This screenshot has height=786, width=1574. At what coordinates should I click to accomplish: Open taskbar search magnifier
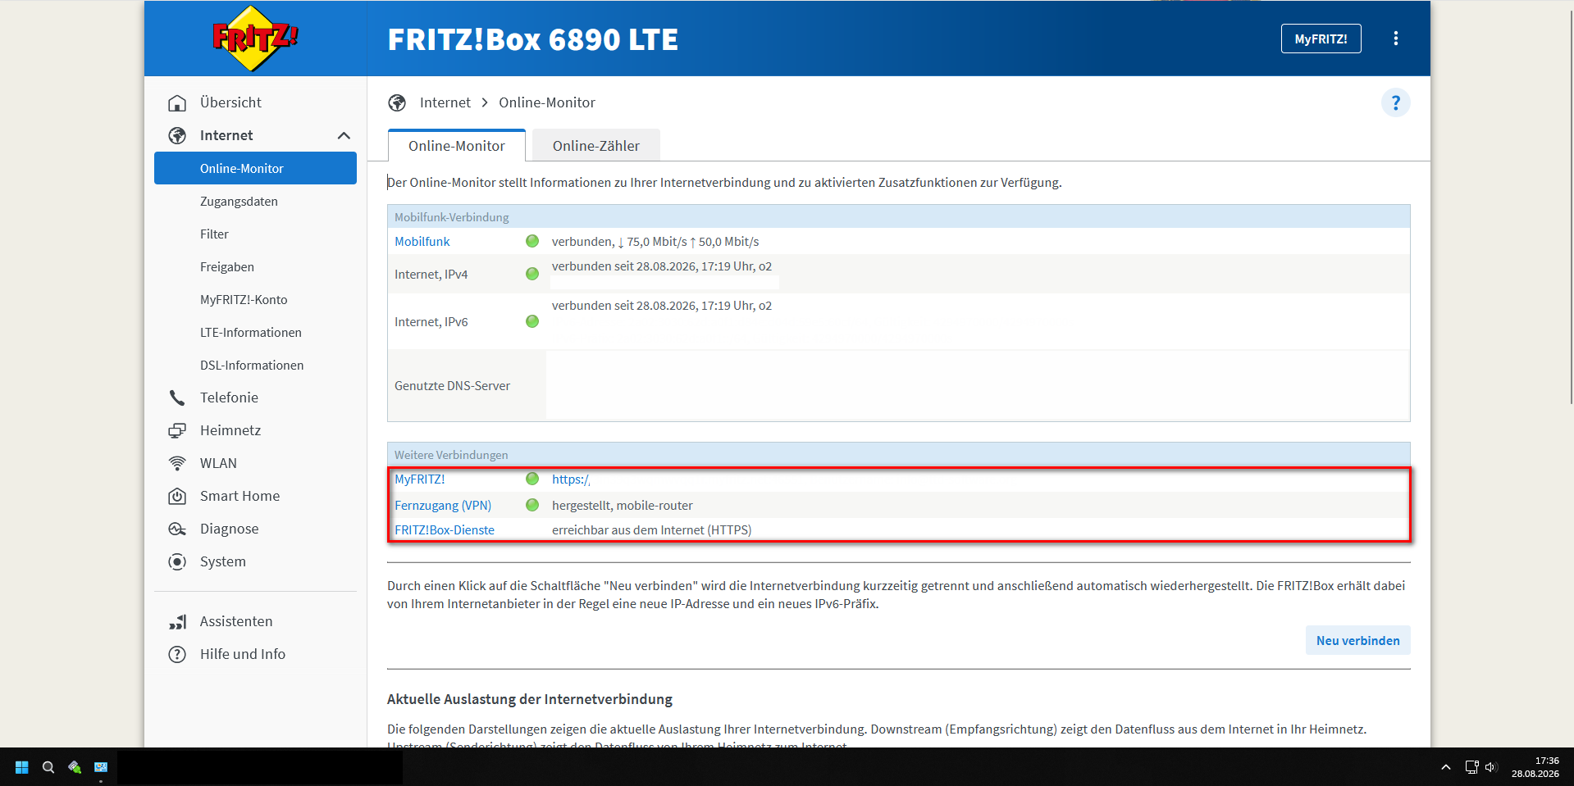tap(48, 767)
